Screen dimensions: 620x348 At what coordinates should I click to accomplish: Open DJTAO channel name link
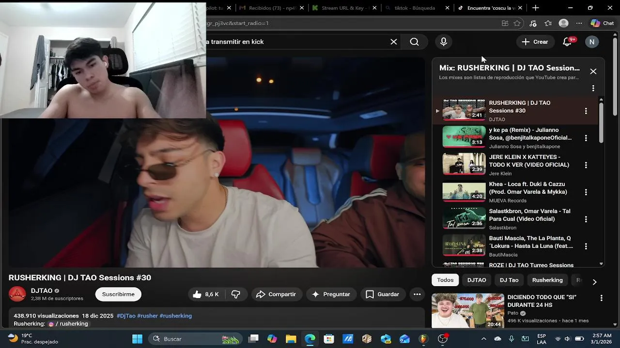point(42,291)
